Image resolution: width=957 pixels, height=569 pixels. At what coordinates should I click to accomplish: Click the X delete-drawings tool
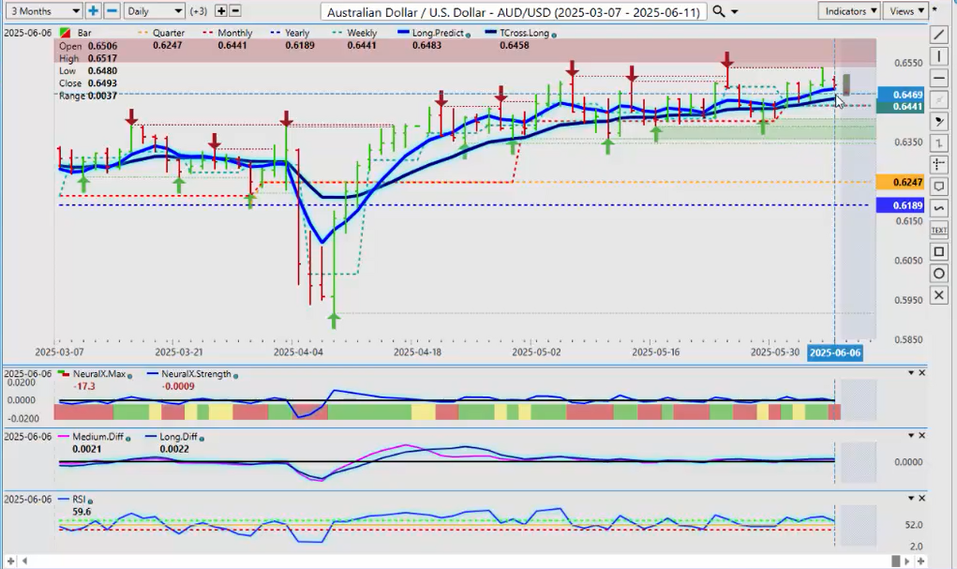tap(938, 295)
